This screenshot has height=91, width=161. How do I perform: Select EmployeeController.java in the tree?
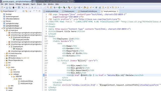[21, 37]
